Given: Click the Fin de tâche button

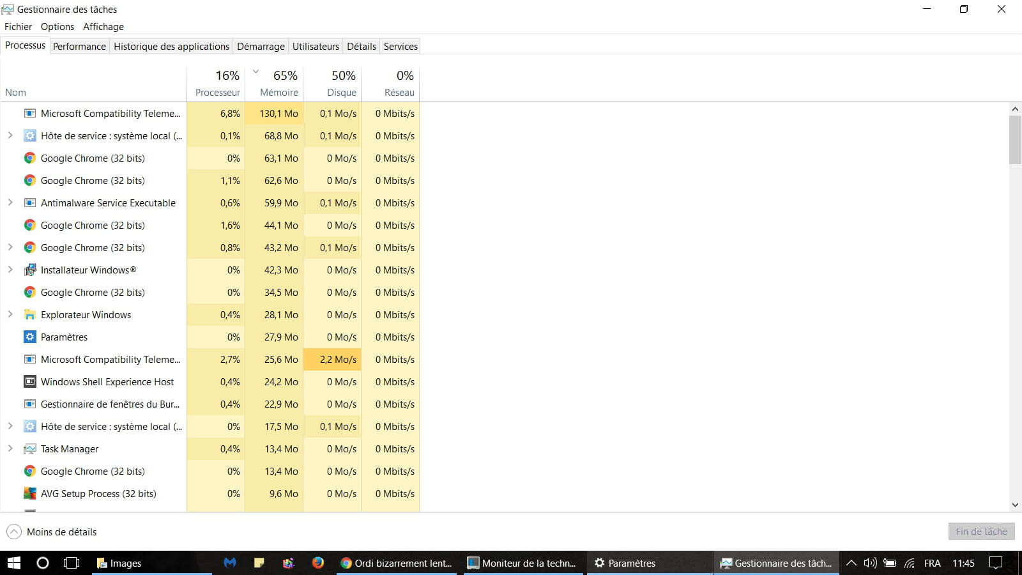Looking at the screenshot, I should coord(981,532).
